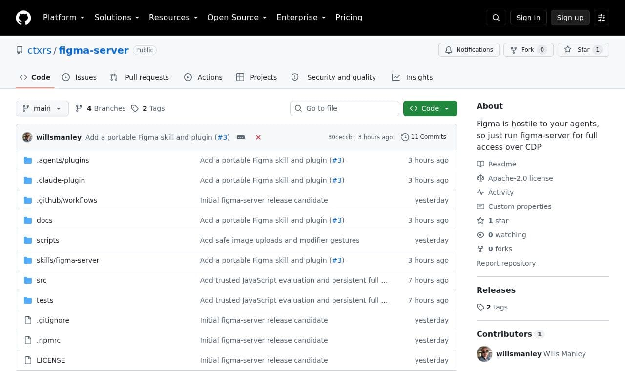Open the Pricing link
625x371 pixels.
click(349, 18)
